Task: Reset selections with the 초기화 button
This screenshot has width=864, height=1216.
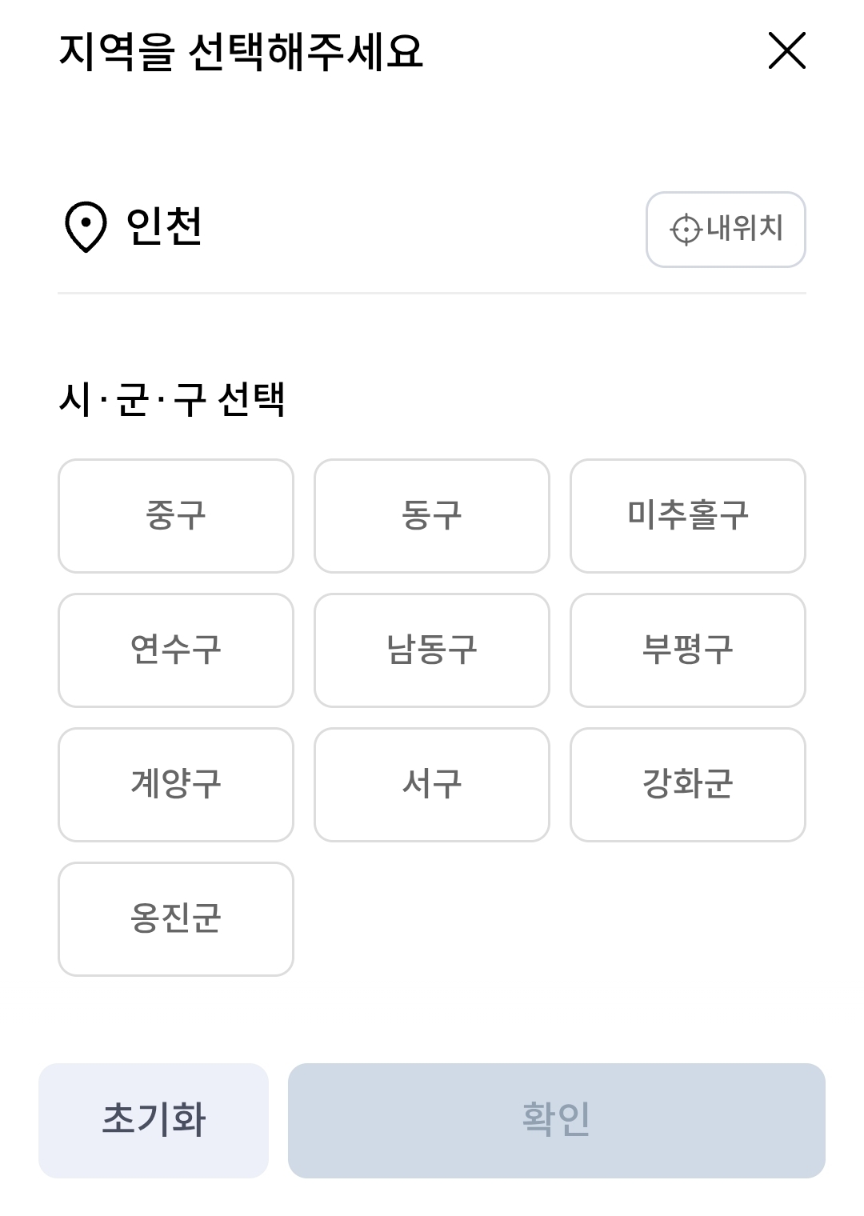Action: click(x=154, y=1121)
